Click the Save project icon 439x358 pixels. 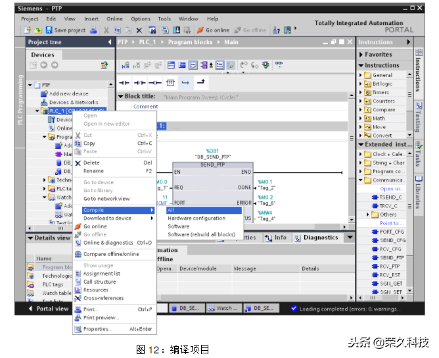pyautogui.click(x=49, y=30)
